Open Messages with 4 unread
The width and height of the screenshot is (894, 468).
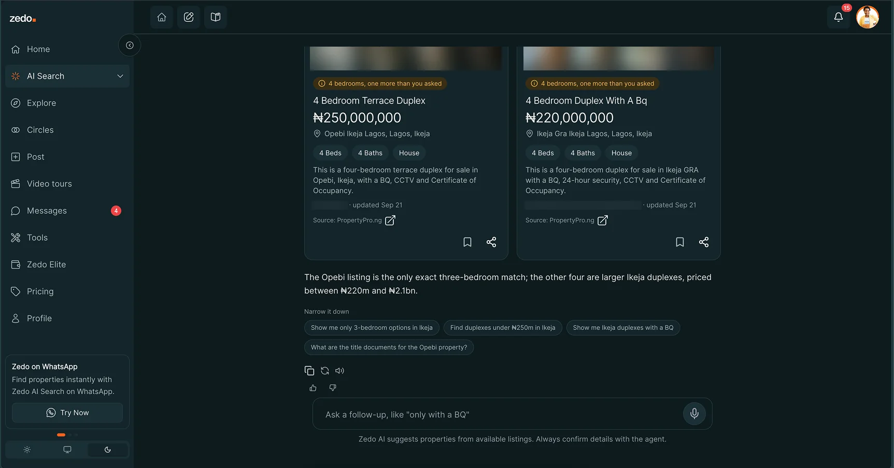coord(67,211)
